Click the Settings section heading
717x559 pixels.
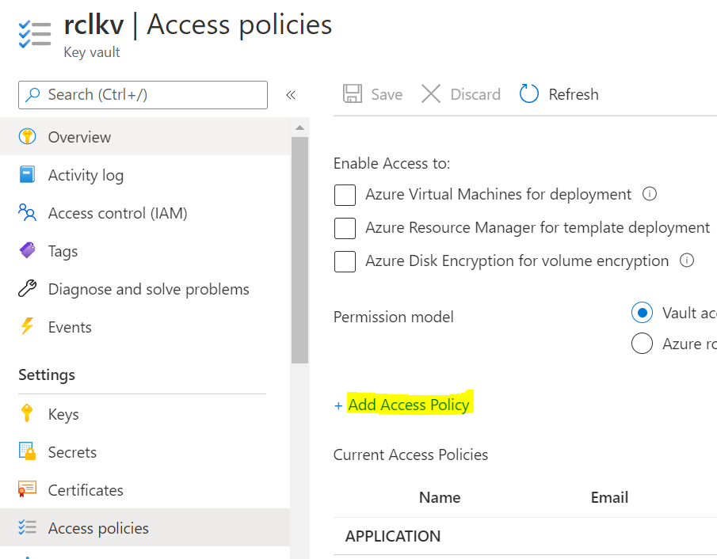47,375
